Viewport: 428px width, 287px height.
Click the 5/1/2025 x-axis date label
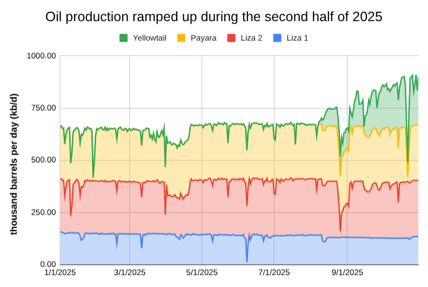click(202, 272)
